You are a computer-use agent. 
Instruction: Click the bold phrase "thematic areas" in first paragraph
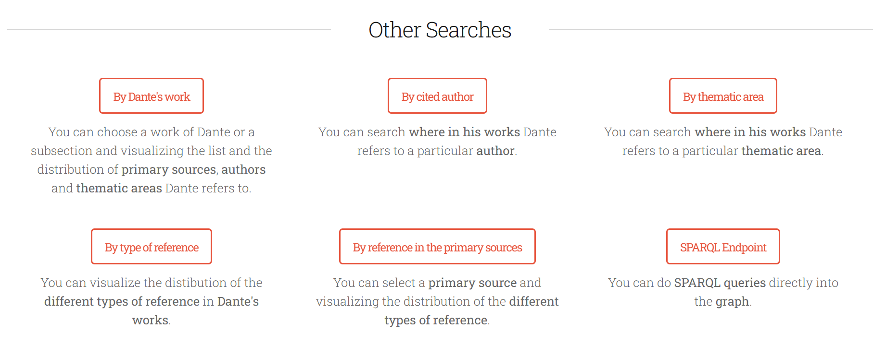119,189
